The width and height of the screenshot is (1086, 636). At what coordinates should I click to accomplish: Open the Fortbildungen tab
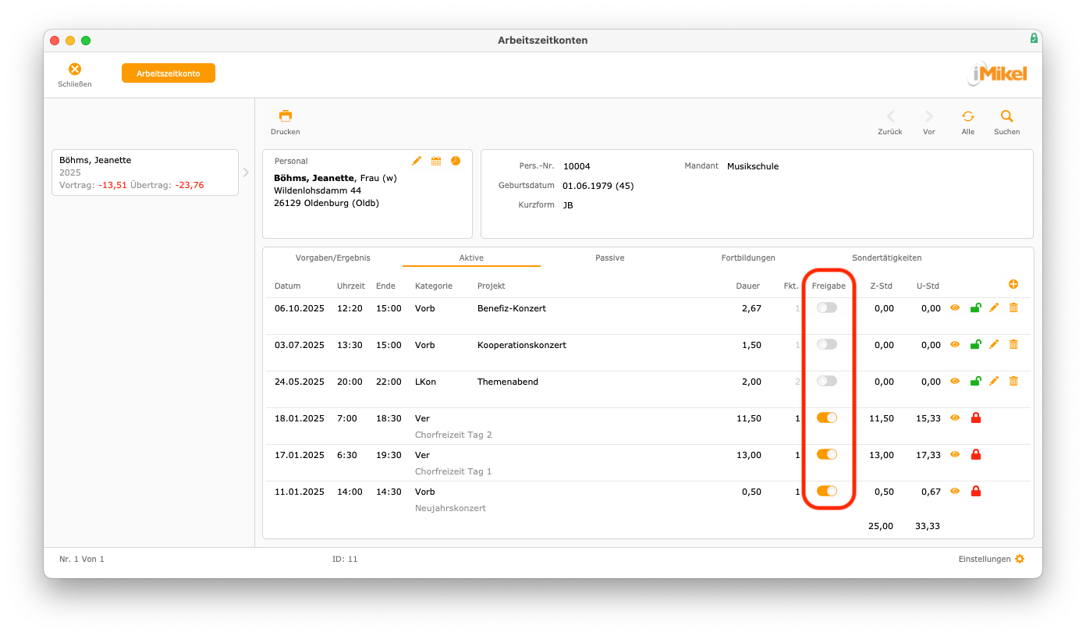tap(748, 258)
